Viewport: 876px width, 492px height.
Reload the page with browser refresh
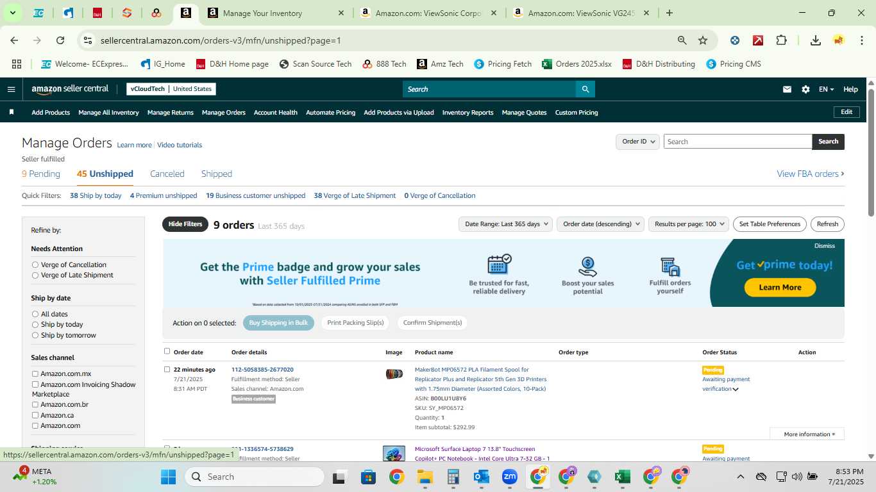coord(60,40)
